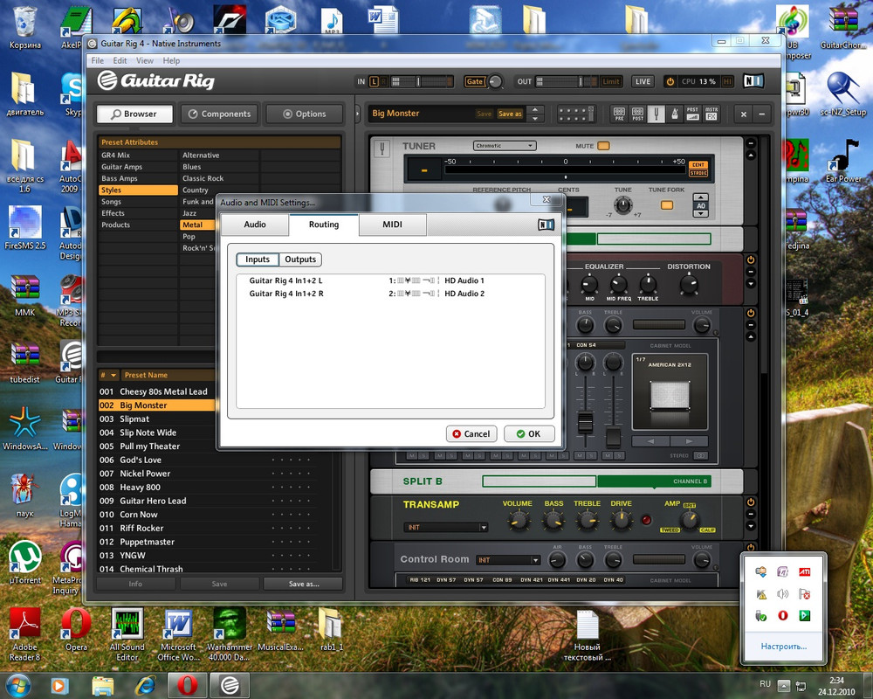Open the View menu

click(x=145, y=61)
